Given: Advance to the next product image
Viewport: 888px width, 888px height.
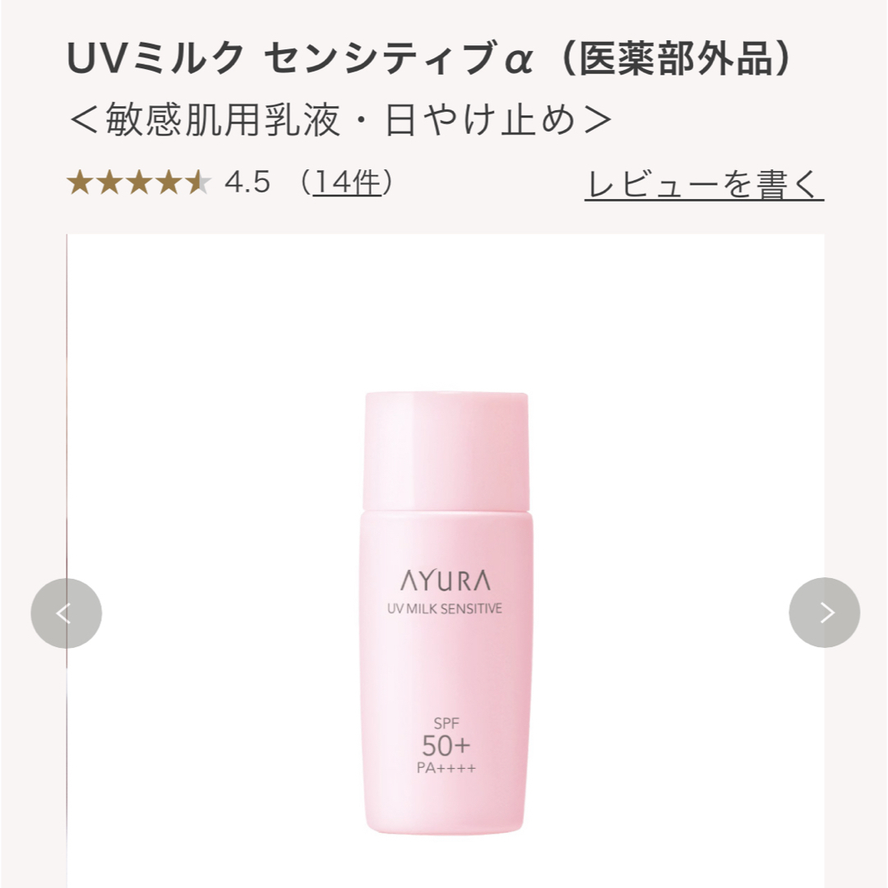Looking at the screenshot, I should [824, 613].
